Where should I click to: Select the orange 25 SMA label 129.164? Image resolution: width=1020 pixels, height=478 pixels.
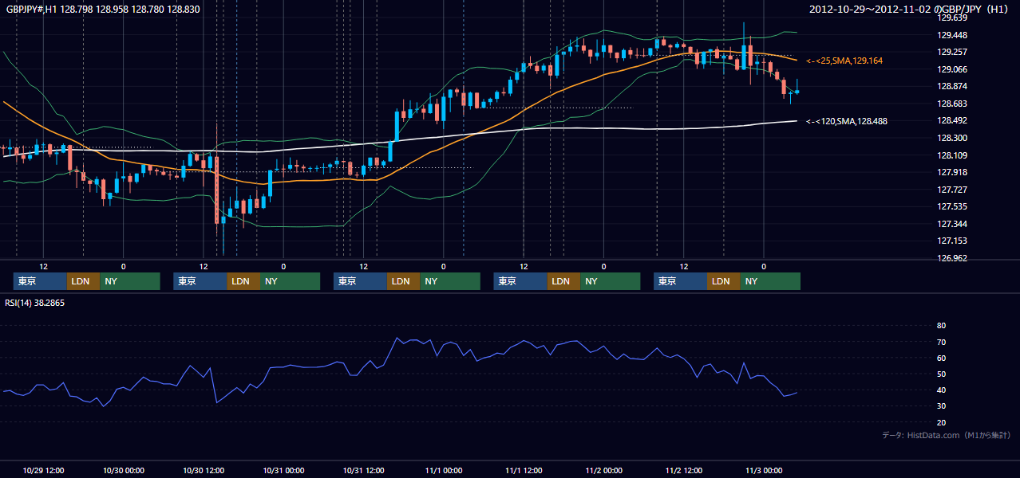(x=844, y=61)
